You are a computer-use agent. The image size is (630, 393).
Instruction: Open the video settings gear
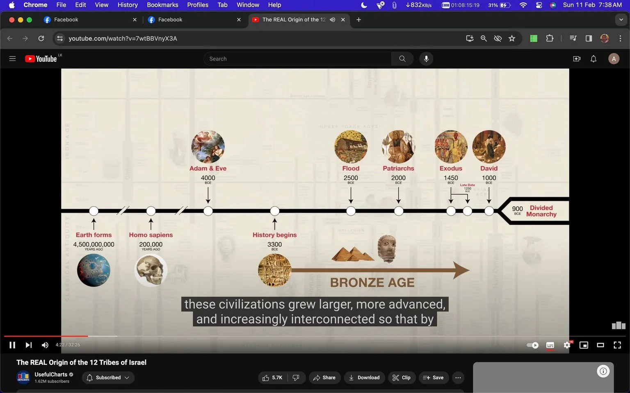pos(567,345)
